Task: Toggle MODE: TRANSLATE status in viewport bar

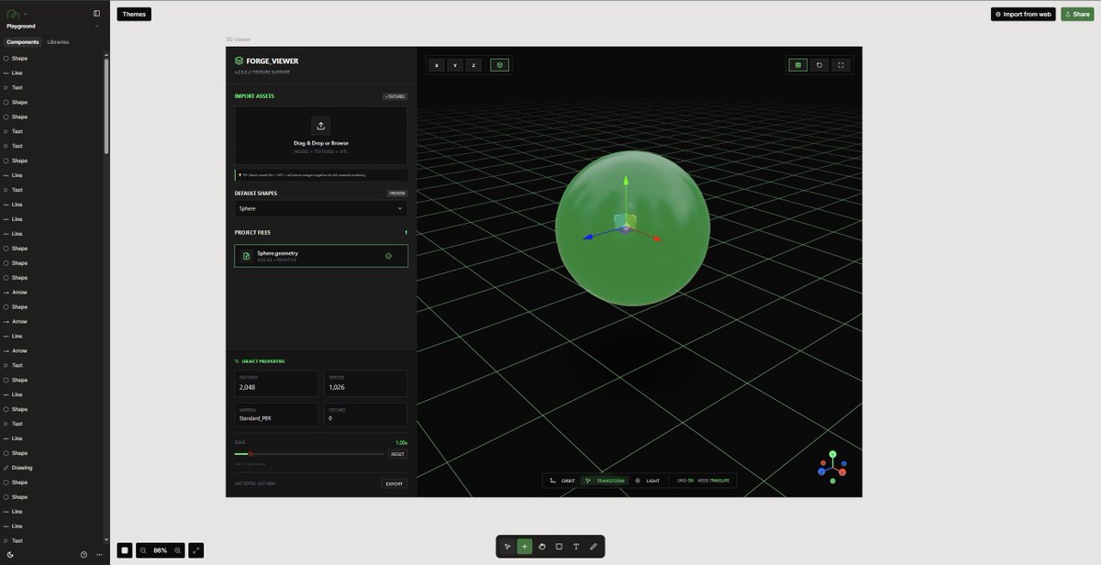Action: pyautogui.click(x=714, y=481)
